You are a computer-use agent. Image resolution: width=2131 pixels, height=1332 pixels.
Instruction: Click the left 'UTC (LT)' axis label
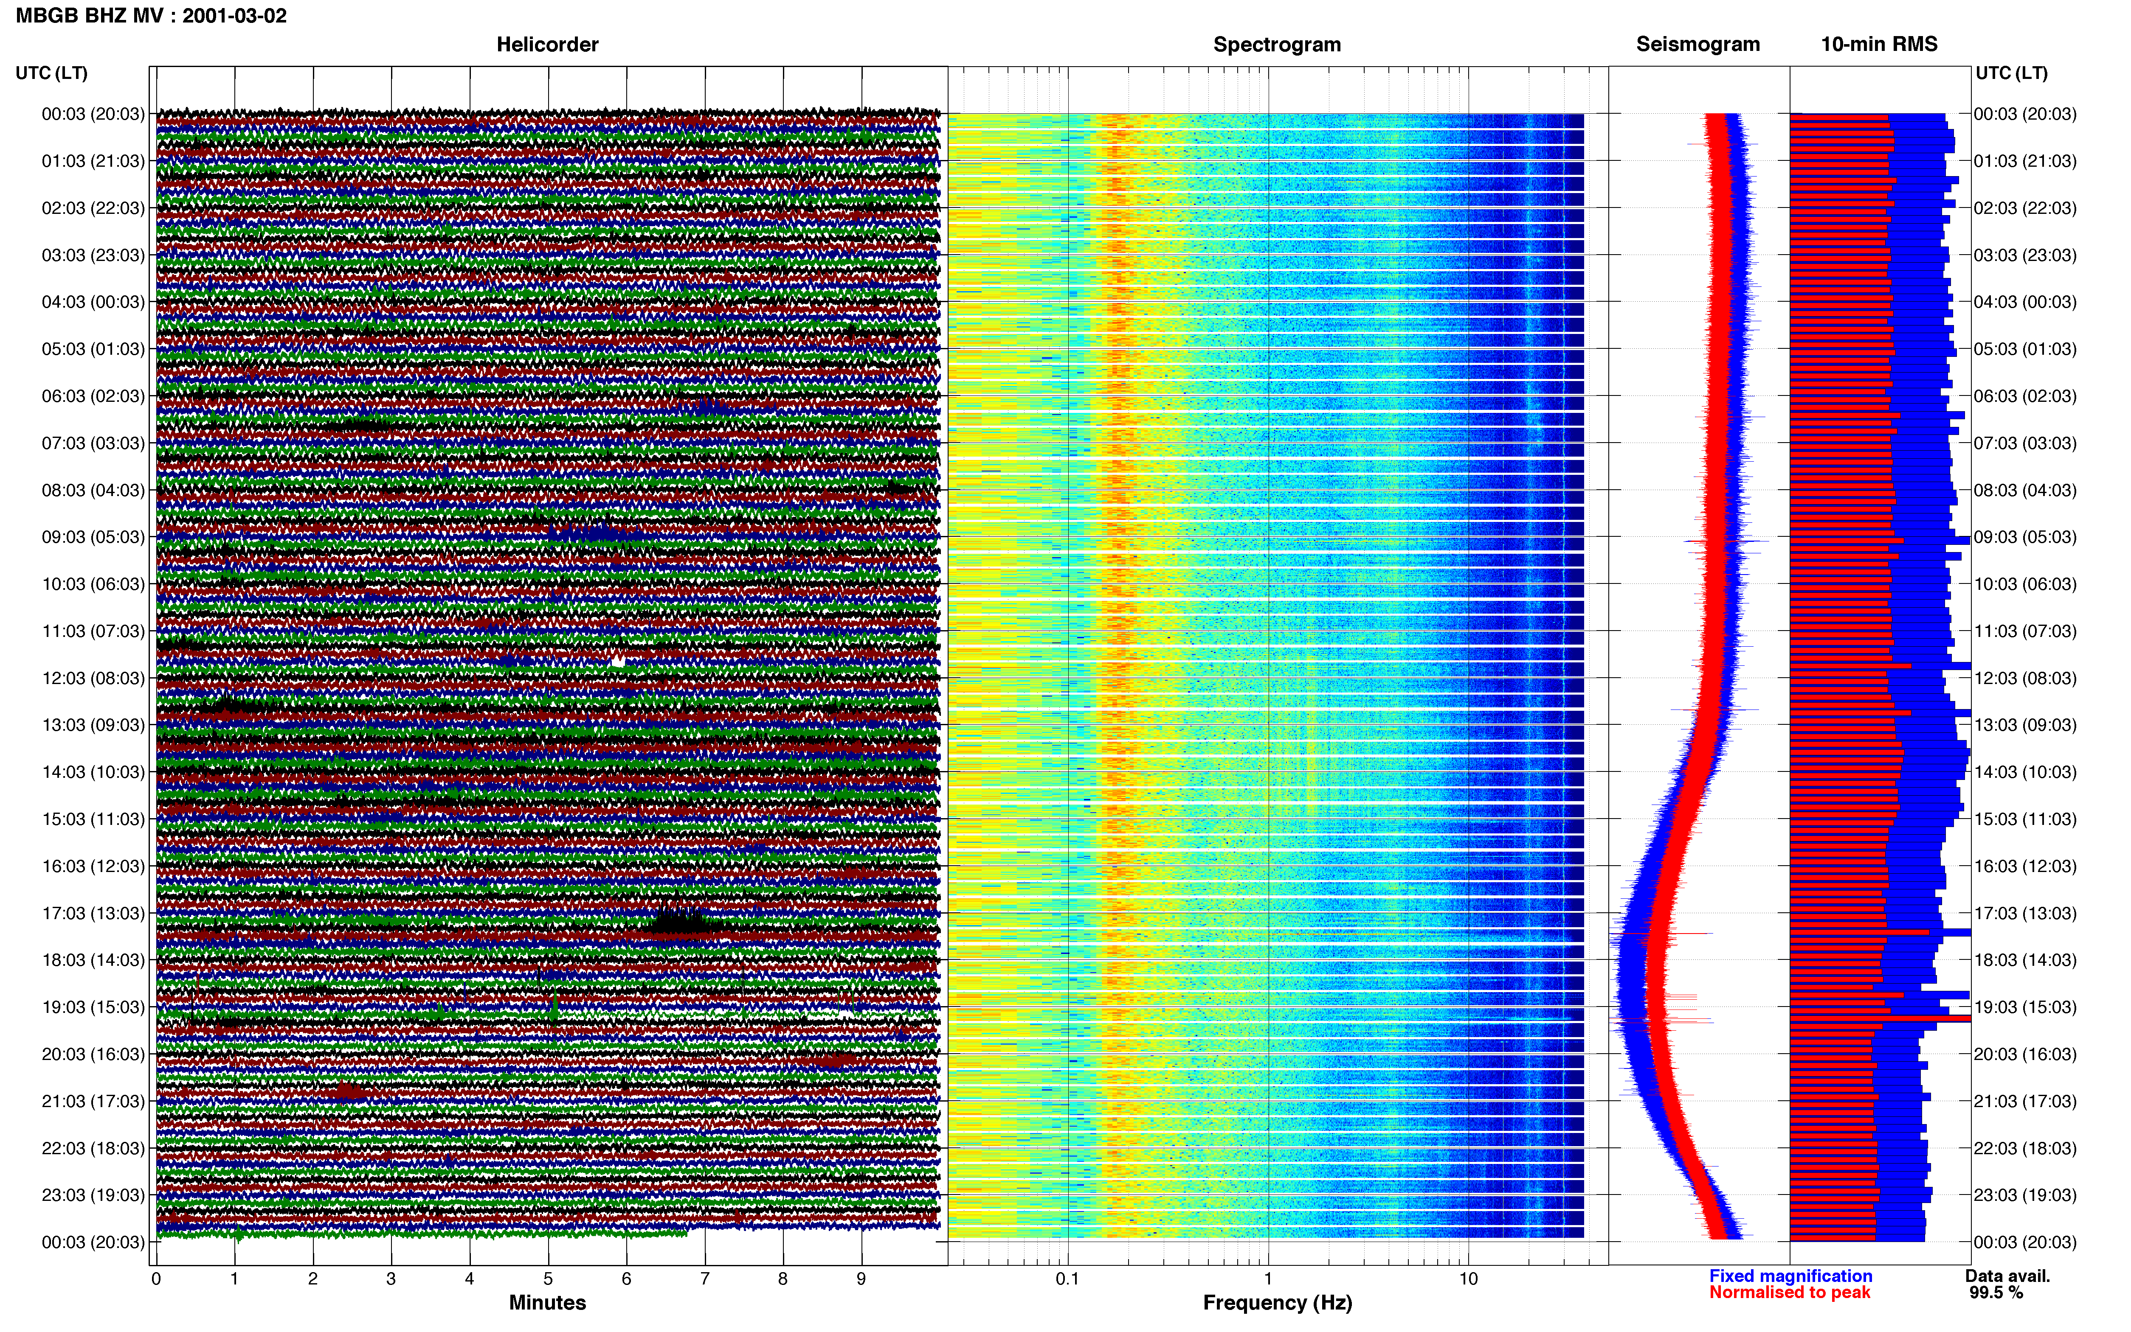[51, 73]
